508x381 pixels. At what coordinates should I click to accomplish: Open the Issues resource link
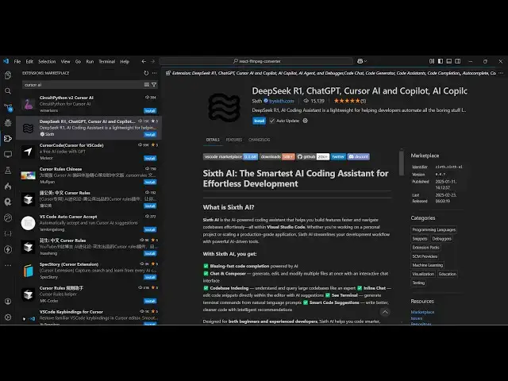[x=417, y=318]
